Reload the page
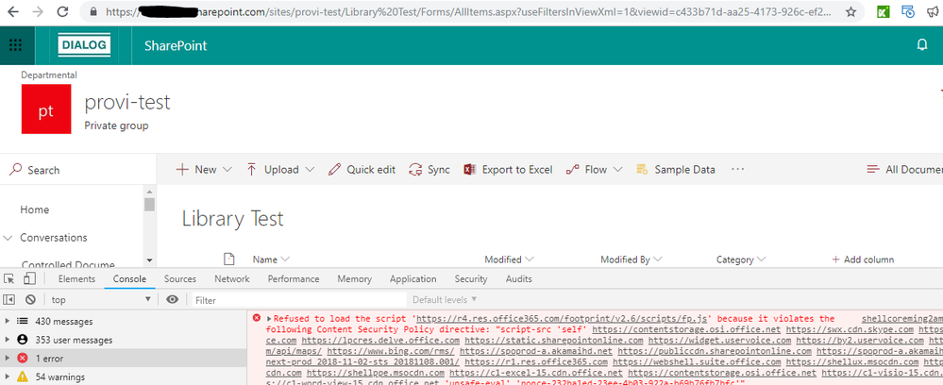 62,11
